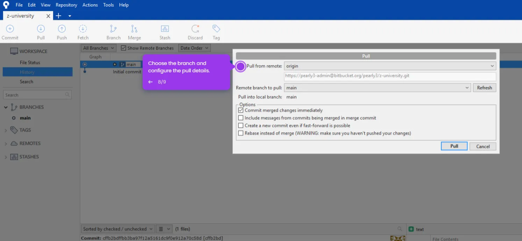Click the Pull toolbar icon

[x=41, y=29]
